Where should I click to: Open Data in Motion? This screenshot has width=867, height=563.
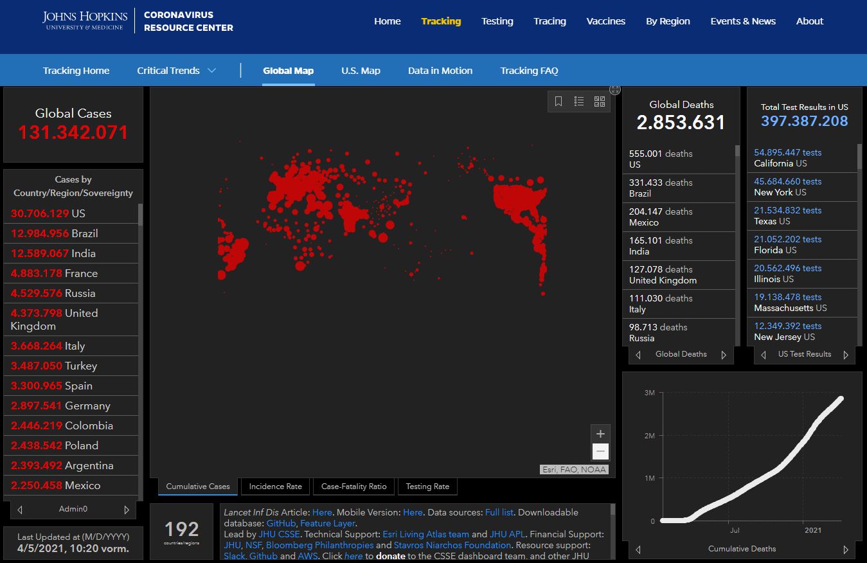point(440,71)
